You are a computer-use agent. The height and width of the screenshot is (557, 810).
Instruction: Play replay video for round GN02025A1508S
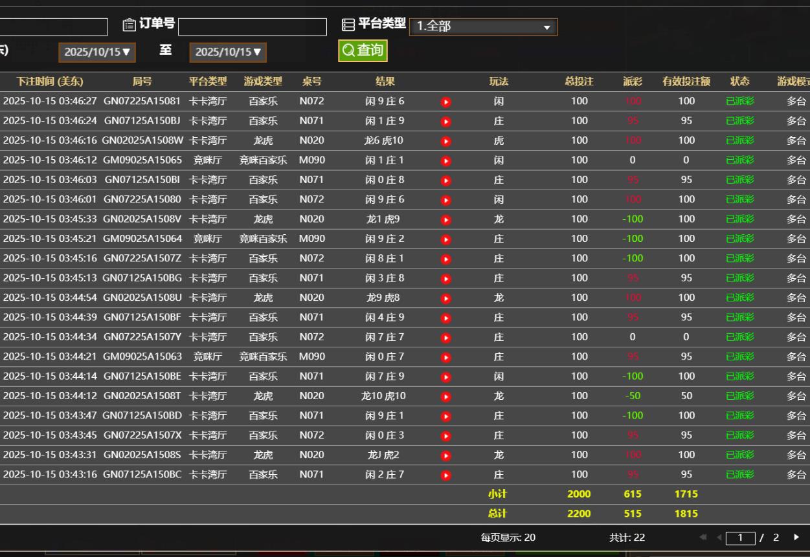(x=445, y=455)
